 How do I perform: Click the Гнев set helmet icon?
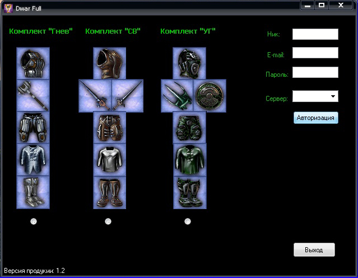point(33,63)
